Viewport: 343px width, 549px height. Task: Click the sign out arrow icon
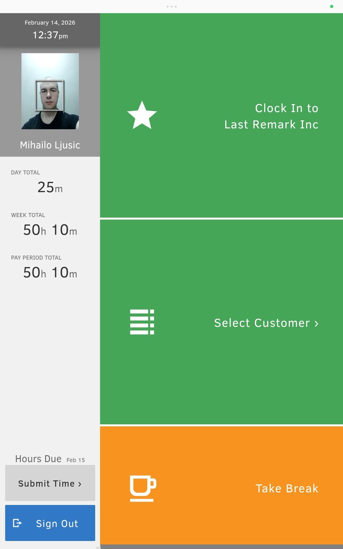tap(18, 523)
